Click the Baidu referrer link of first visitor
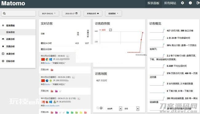 tap(47, 63)
